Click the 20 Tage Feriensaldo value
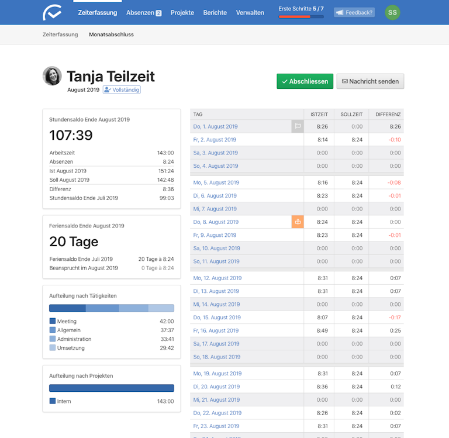This screenshot has width=449, height=438. [x=74, y=242]
